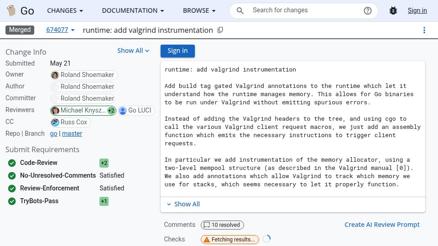438x246 pixels.
Task: Click the Go LUCI avatar icon
Action: click(123, 111)
